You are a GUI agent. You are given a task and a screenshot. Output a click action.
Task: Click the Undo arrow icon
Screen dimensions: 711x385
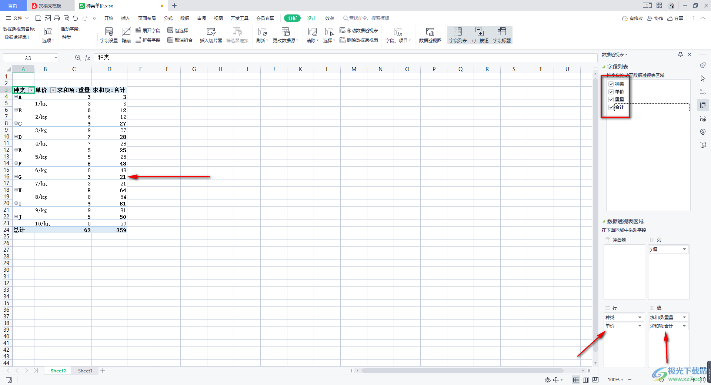[76, 18]
